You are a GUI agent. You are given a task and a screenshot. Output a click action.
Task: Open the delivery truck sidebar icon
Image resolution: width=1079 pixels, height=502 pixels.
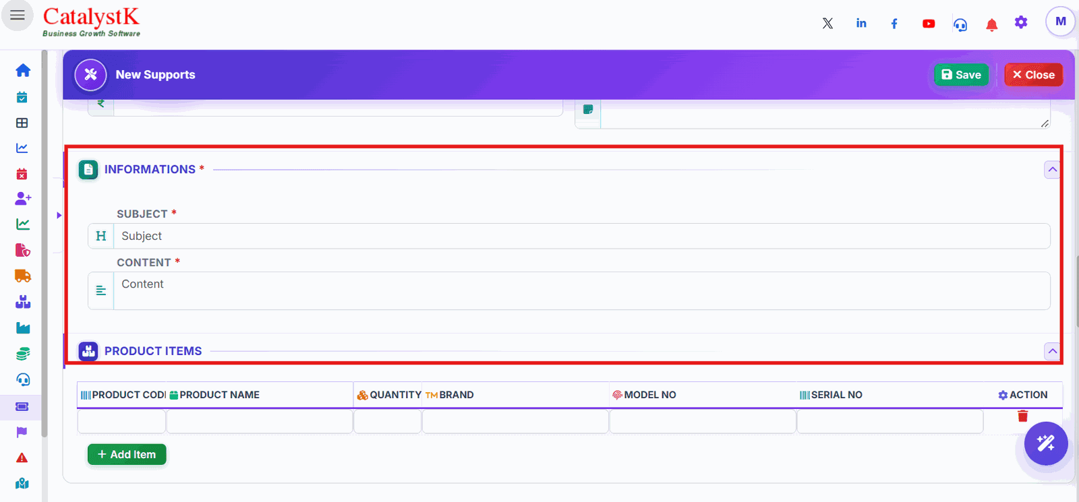click(x=23, y=276)
